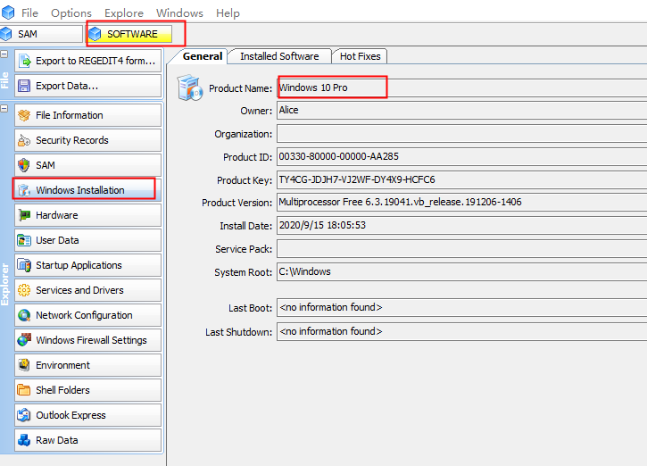647x466 pixels.
Task: Click the Environment icon
Action: click(24, 365)
